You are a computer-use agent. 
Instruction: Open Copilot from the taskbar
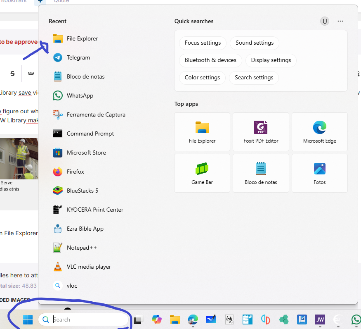click(x=157, y=319)
